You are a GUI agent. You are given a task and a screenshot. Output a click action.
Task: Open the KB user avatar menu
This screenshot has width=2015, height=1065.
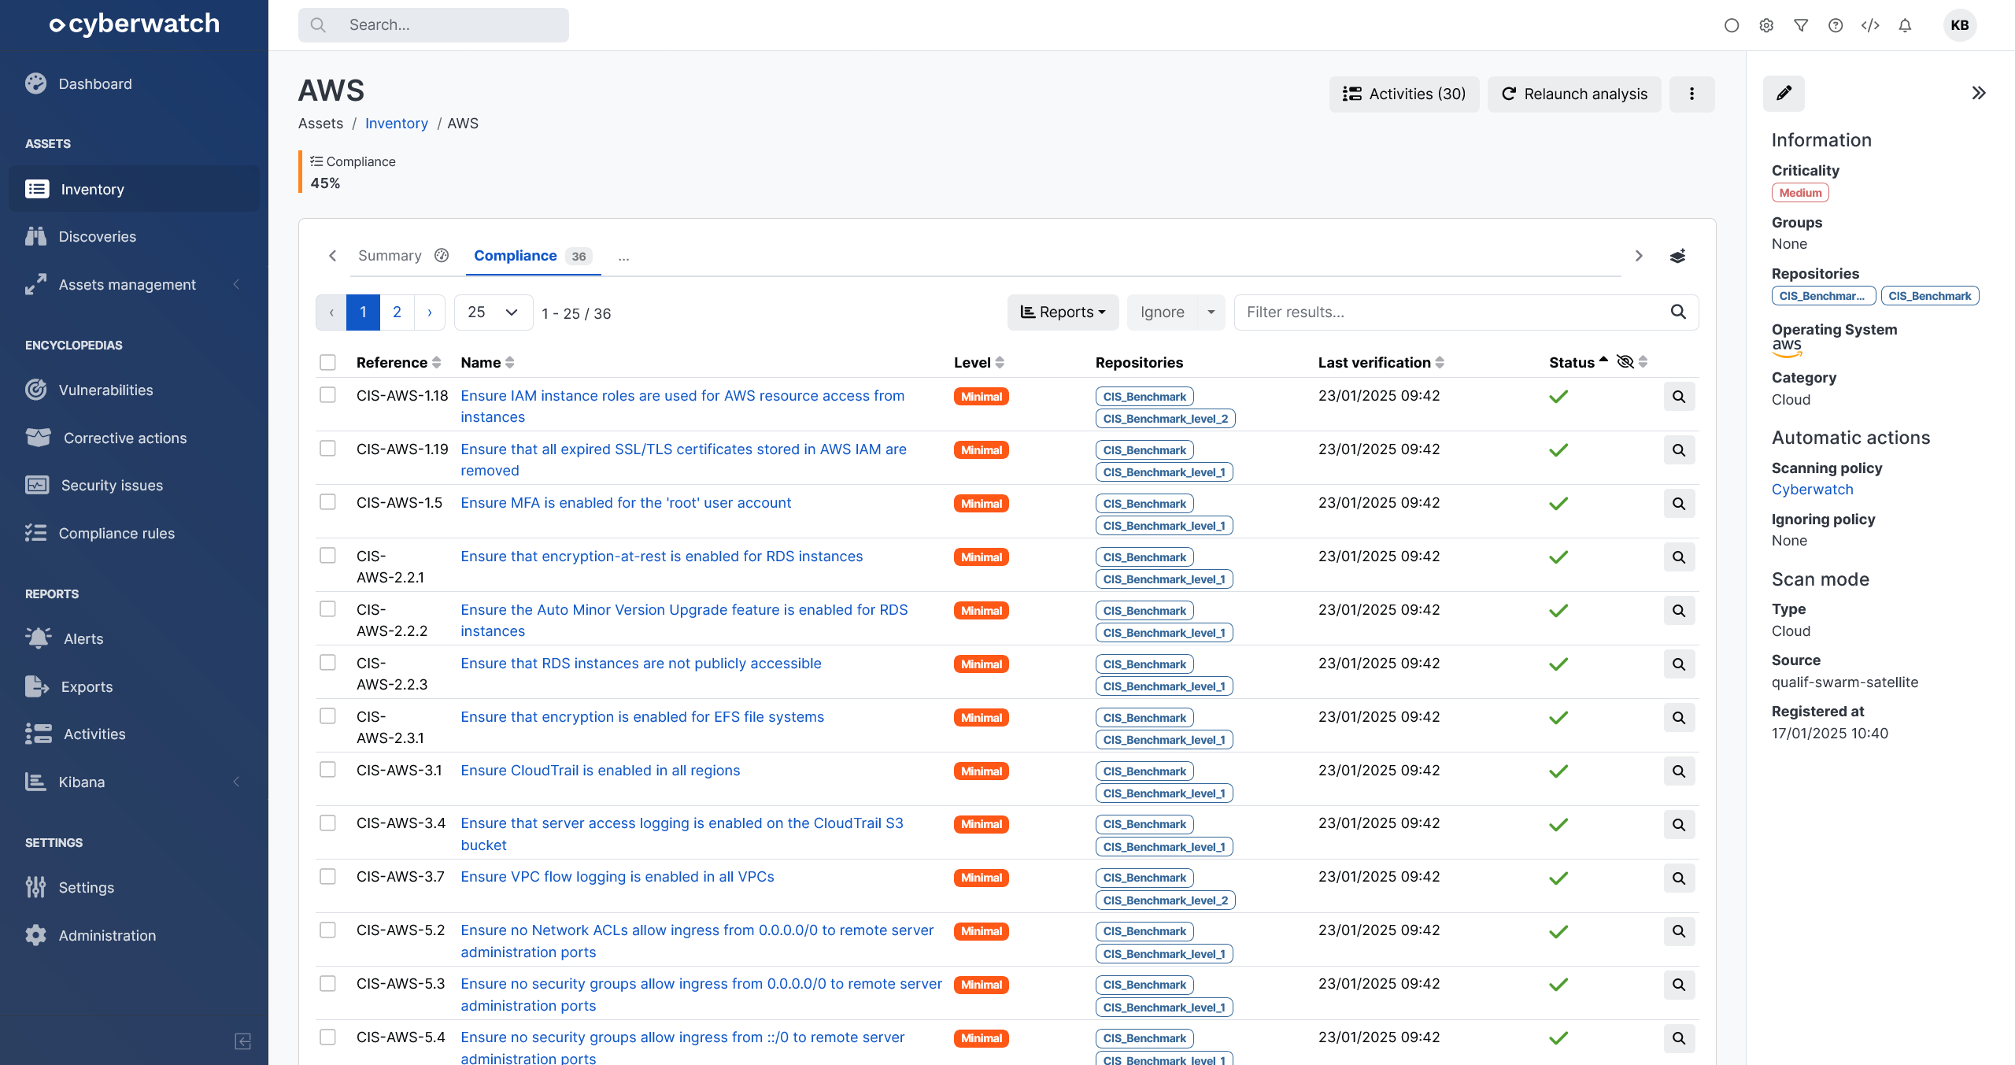click(x=1960, y=25)
